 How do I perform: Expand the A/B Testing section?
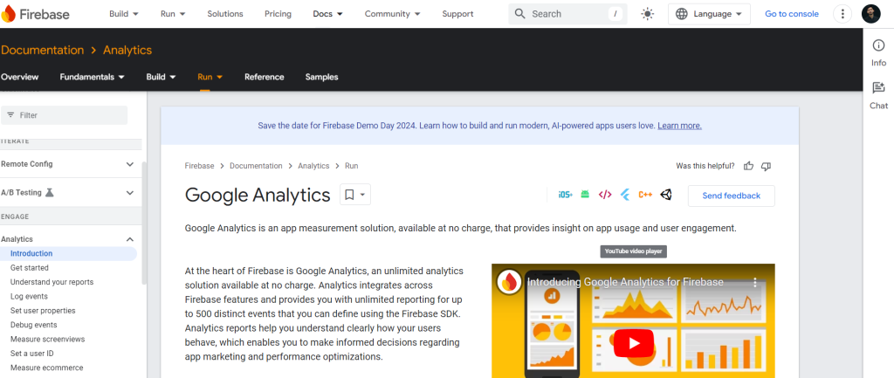pyautogui.click(x=130, y=193)
